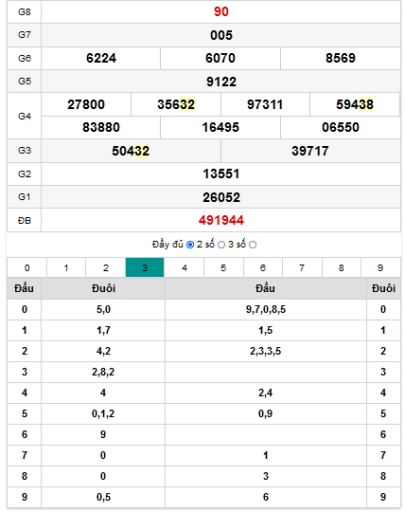Switch to digit tab 7
Screen dimensions: 405x512
pos(302,267)
